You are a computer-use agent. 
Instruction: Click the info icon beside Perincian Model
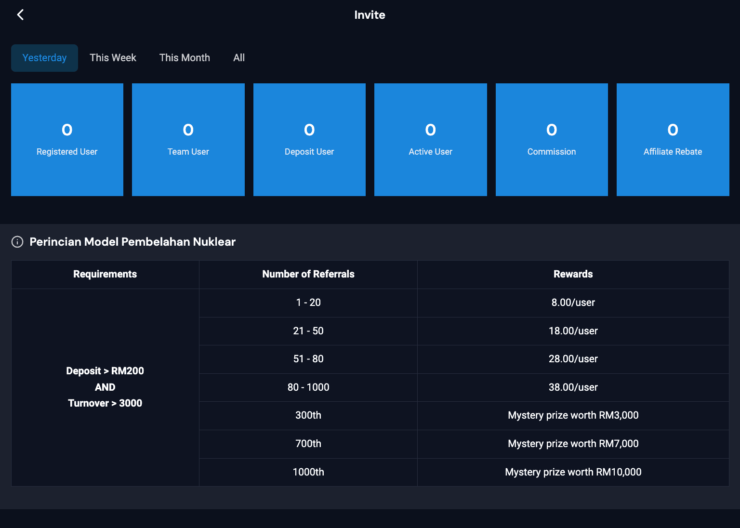[x=17, y=242]
